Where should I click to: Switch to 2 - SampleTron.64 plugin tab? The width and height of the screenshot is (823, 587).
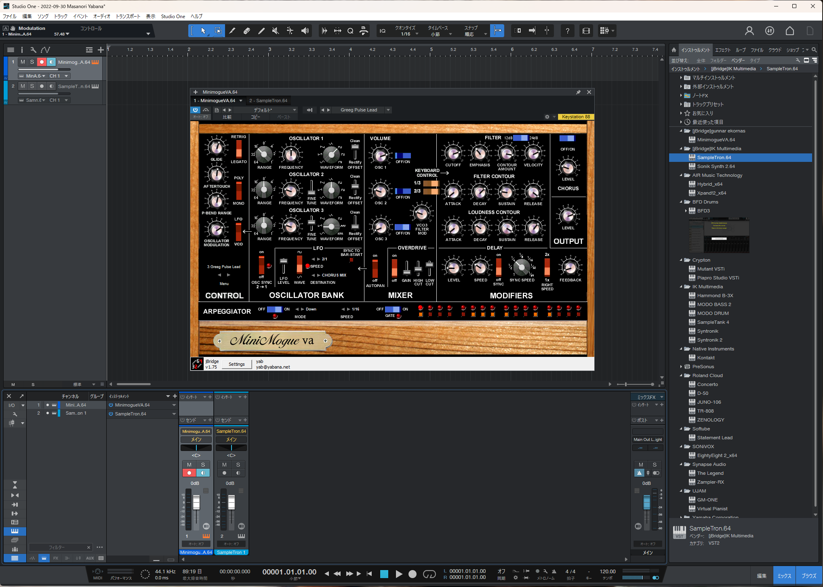(268, 101)
